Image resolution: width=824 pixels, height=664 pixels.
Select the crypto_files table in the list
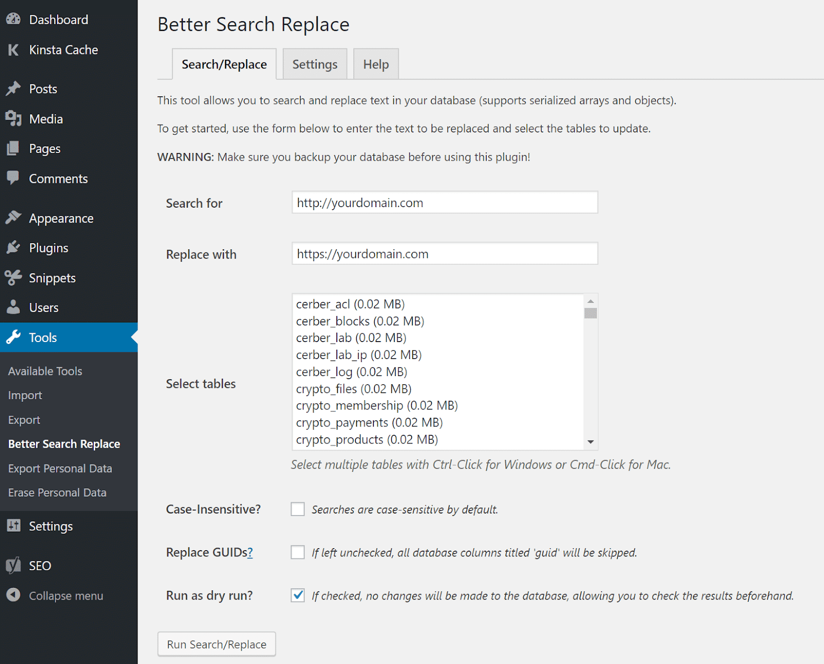(353, 388)
